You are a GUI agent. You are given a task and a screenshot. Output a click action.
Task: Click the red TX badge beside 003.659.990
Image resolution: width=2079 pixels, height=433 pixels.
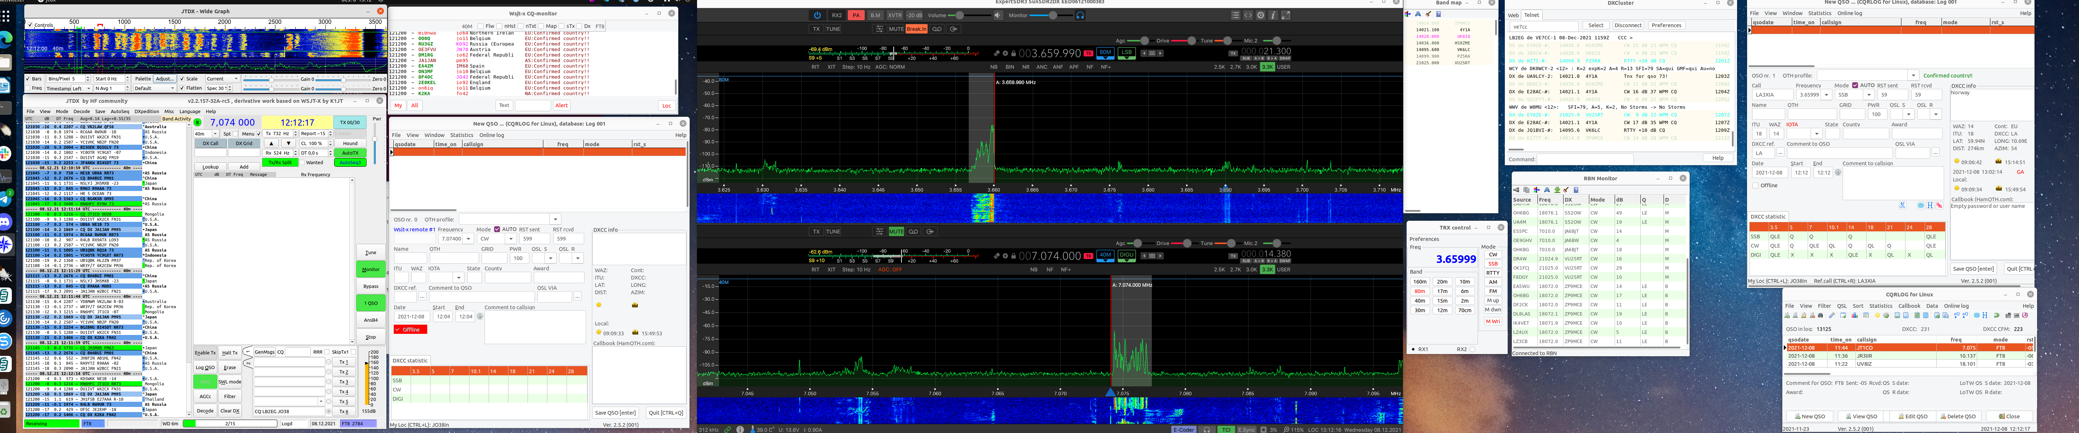(x=1088, y=53)
